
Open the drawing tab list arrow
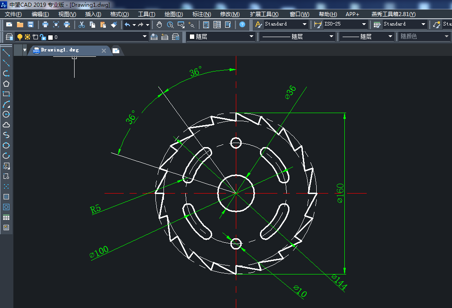click(25, 50)
